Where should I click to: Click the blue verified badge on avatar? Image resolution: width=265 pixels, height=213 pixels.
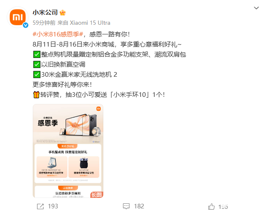(26, 25)
